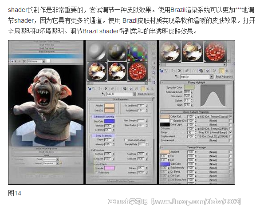Toggle Show End Result icon in Phong Highlight editor
This screenshot has height=210, width=260.
click(221, 71)
